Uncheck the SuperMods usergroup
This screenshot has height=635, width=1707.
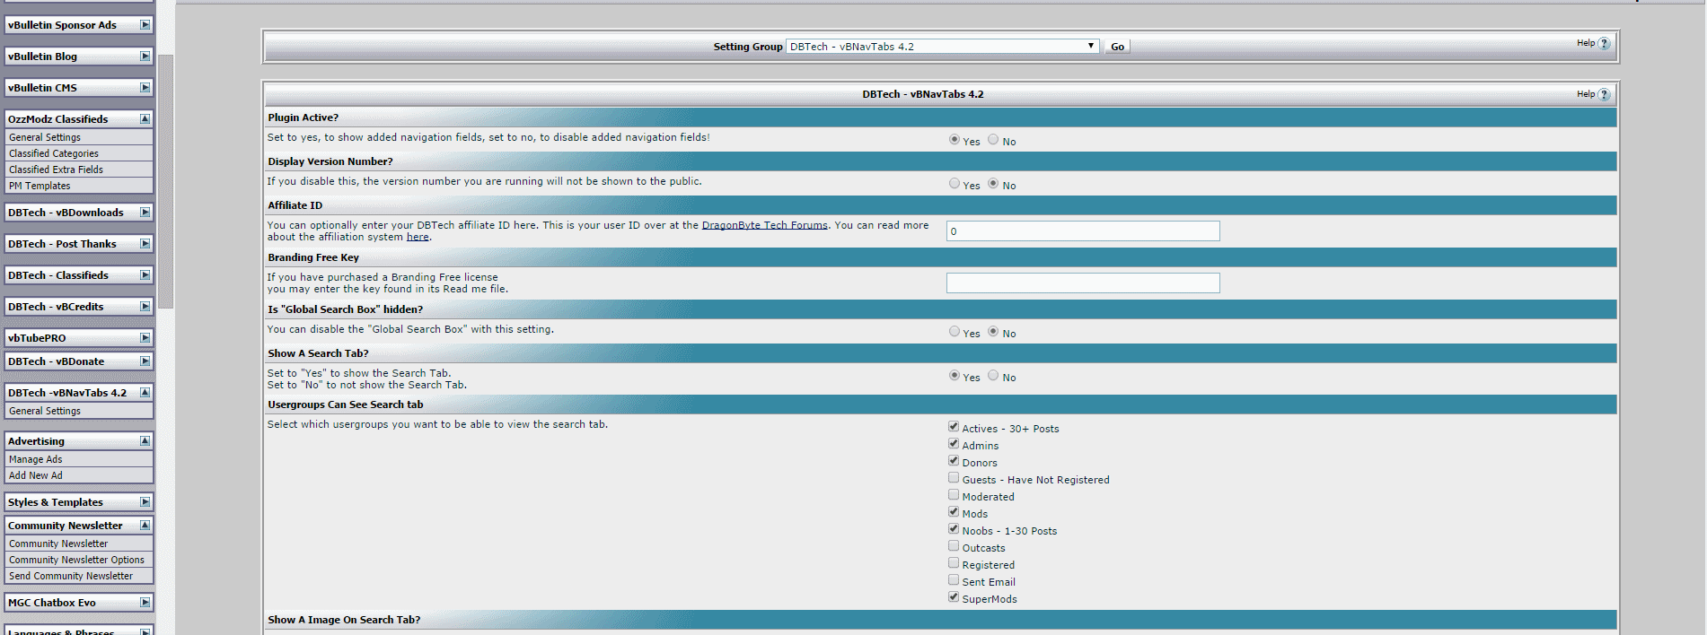click(x=954, y=597)
